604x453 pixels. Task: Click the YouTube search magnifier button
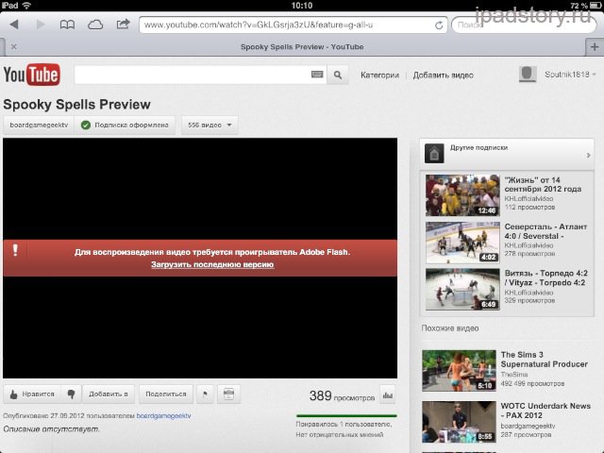pyautogui.click(x=338, y=75)
